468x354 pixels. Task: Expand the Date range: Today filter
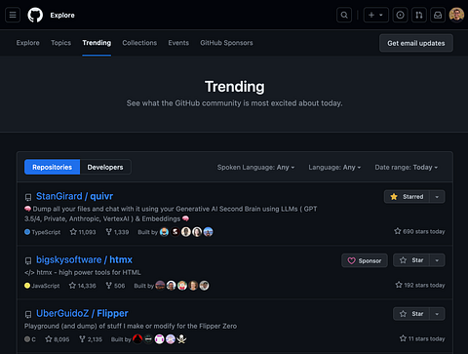[x=407, y=168]
